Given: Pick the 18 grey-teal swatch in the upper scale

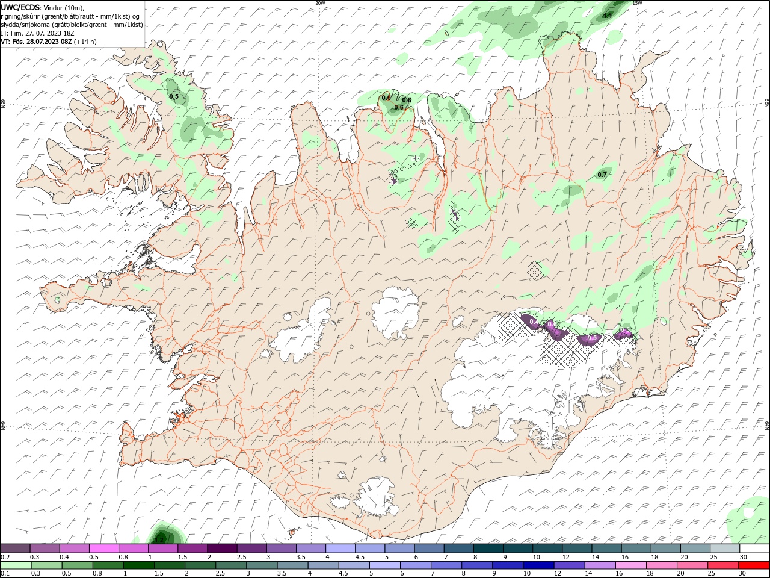Looking at the screenshot, I should click(x=666, y=548).
